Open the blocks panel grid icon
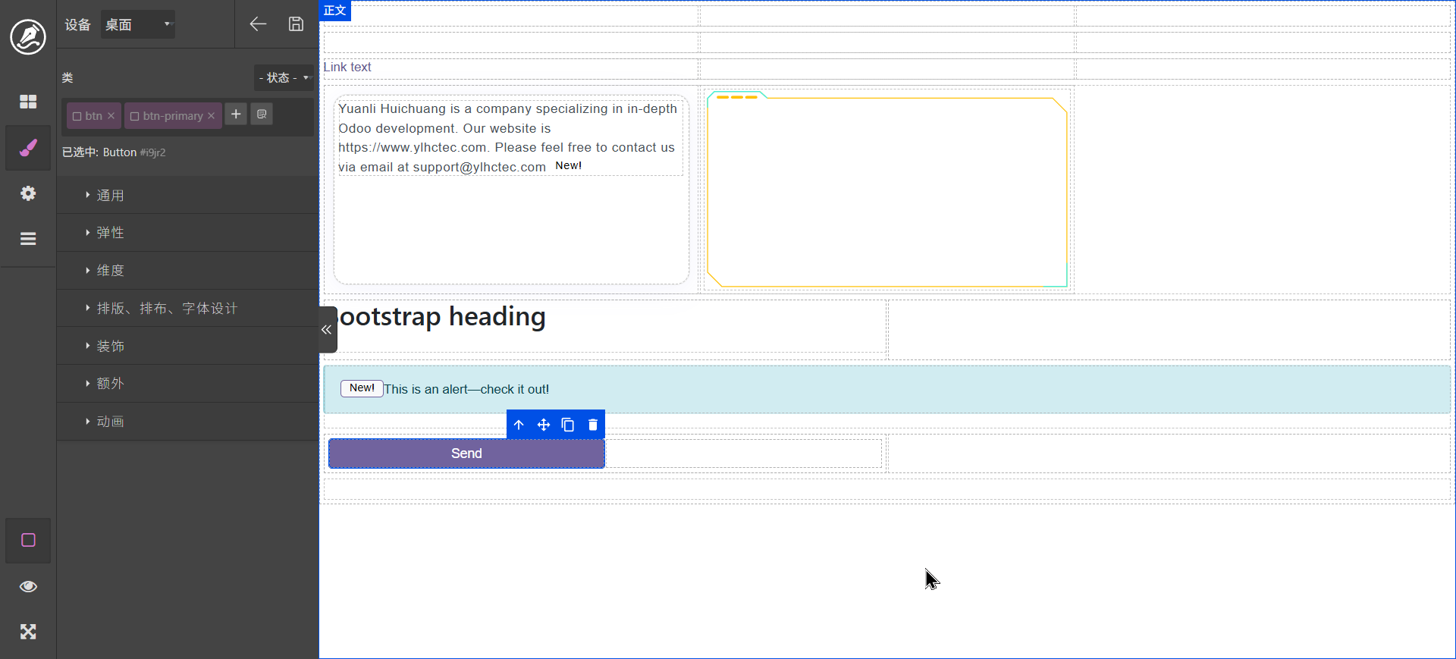The height and width of the screenshot is (659, 1456). (x=28, y=102)
